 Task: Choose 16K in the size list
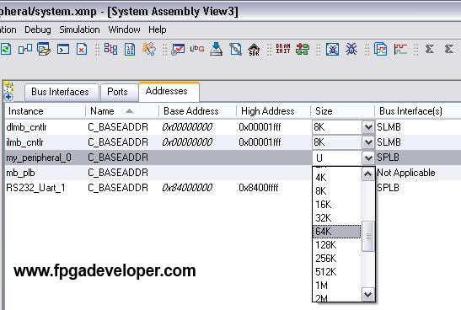click(x=336, y=205)
